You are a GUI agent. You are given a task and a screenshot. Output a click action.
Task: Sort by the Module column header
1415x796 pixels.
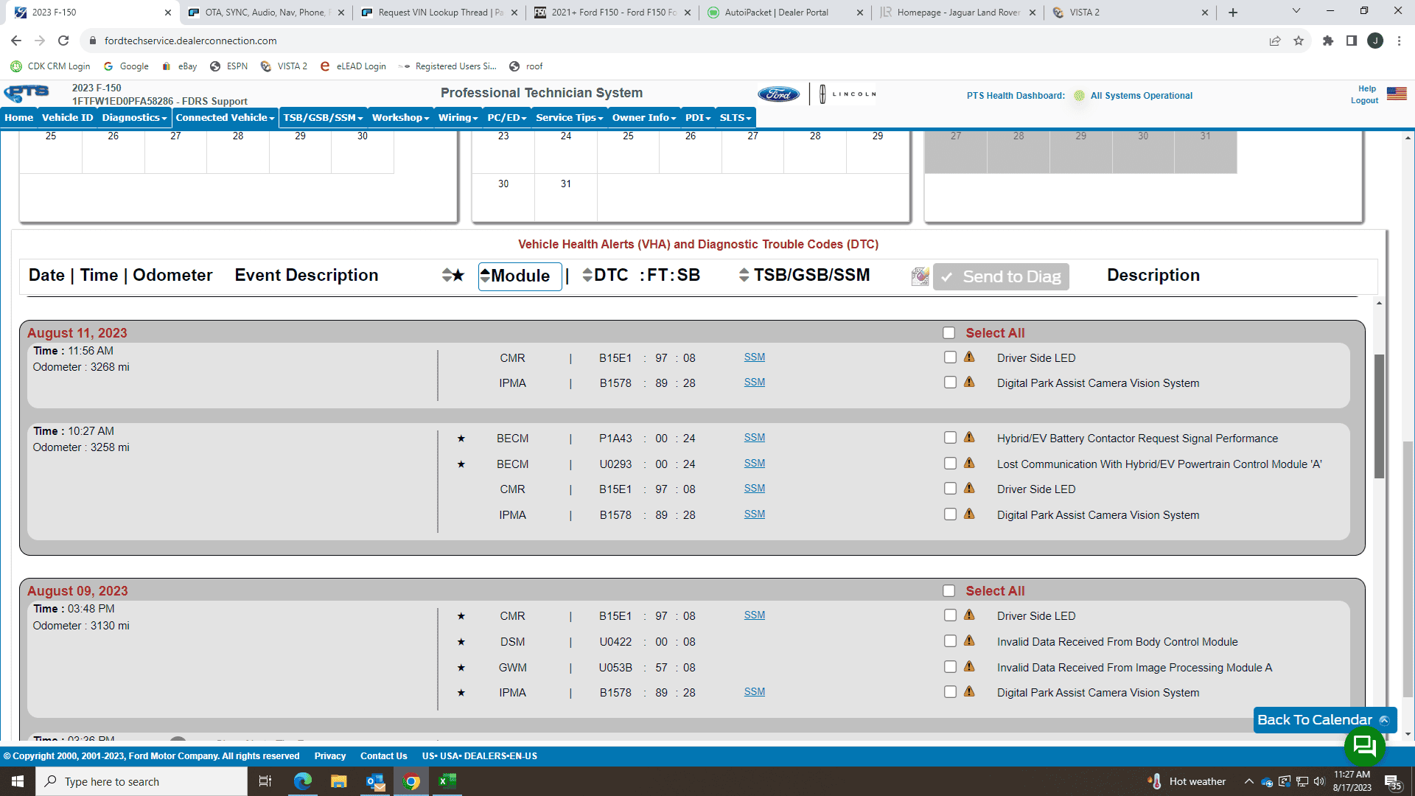point(520,276)
